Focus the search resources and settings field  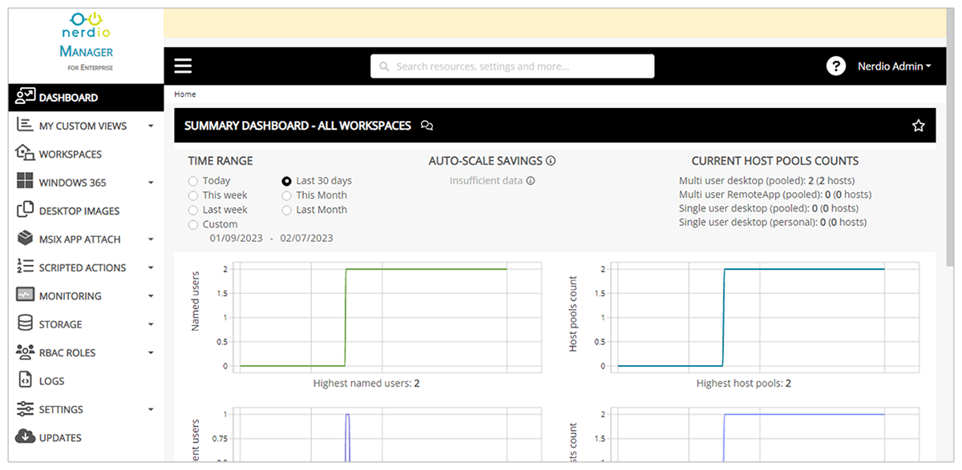512,66
